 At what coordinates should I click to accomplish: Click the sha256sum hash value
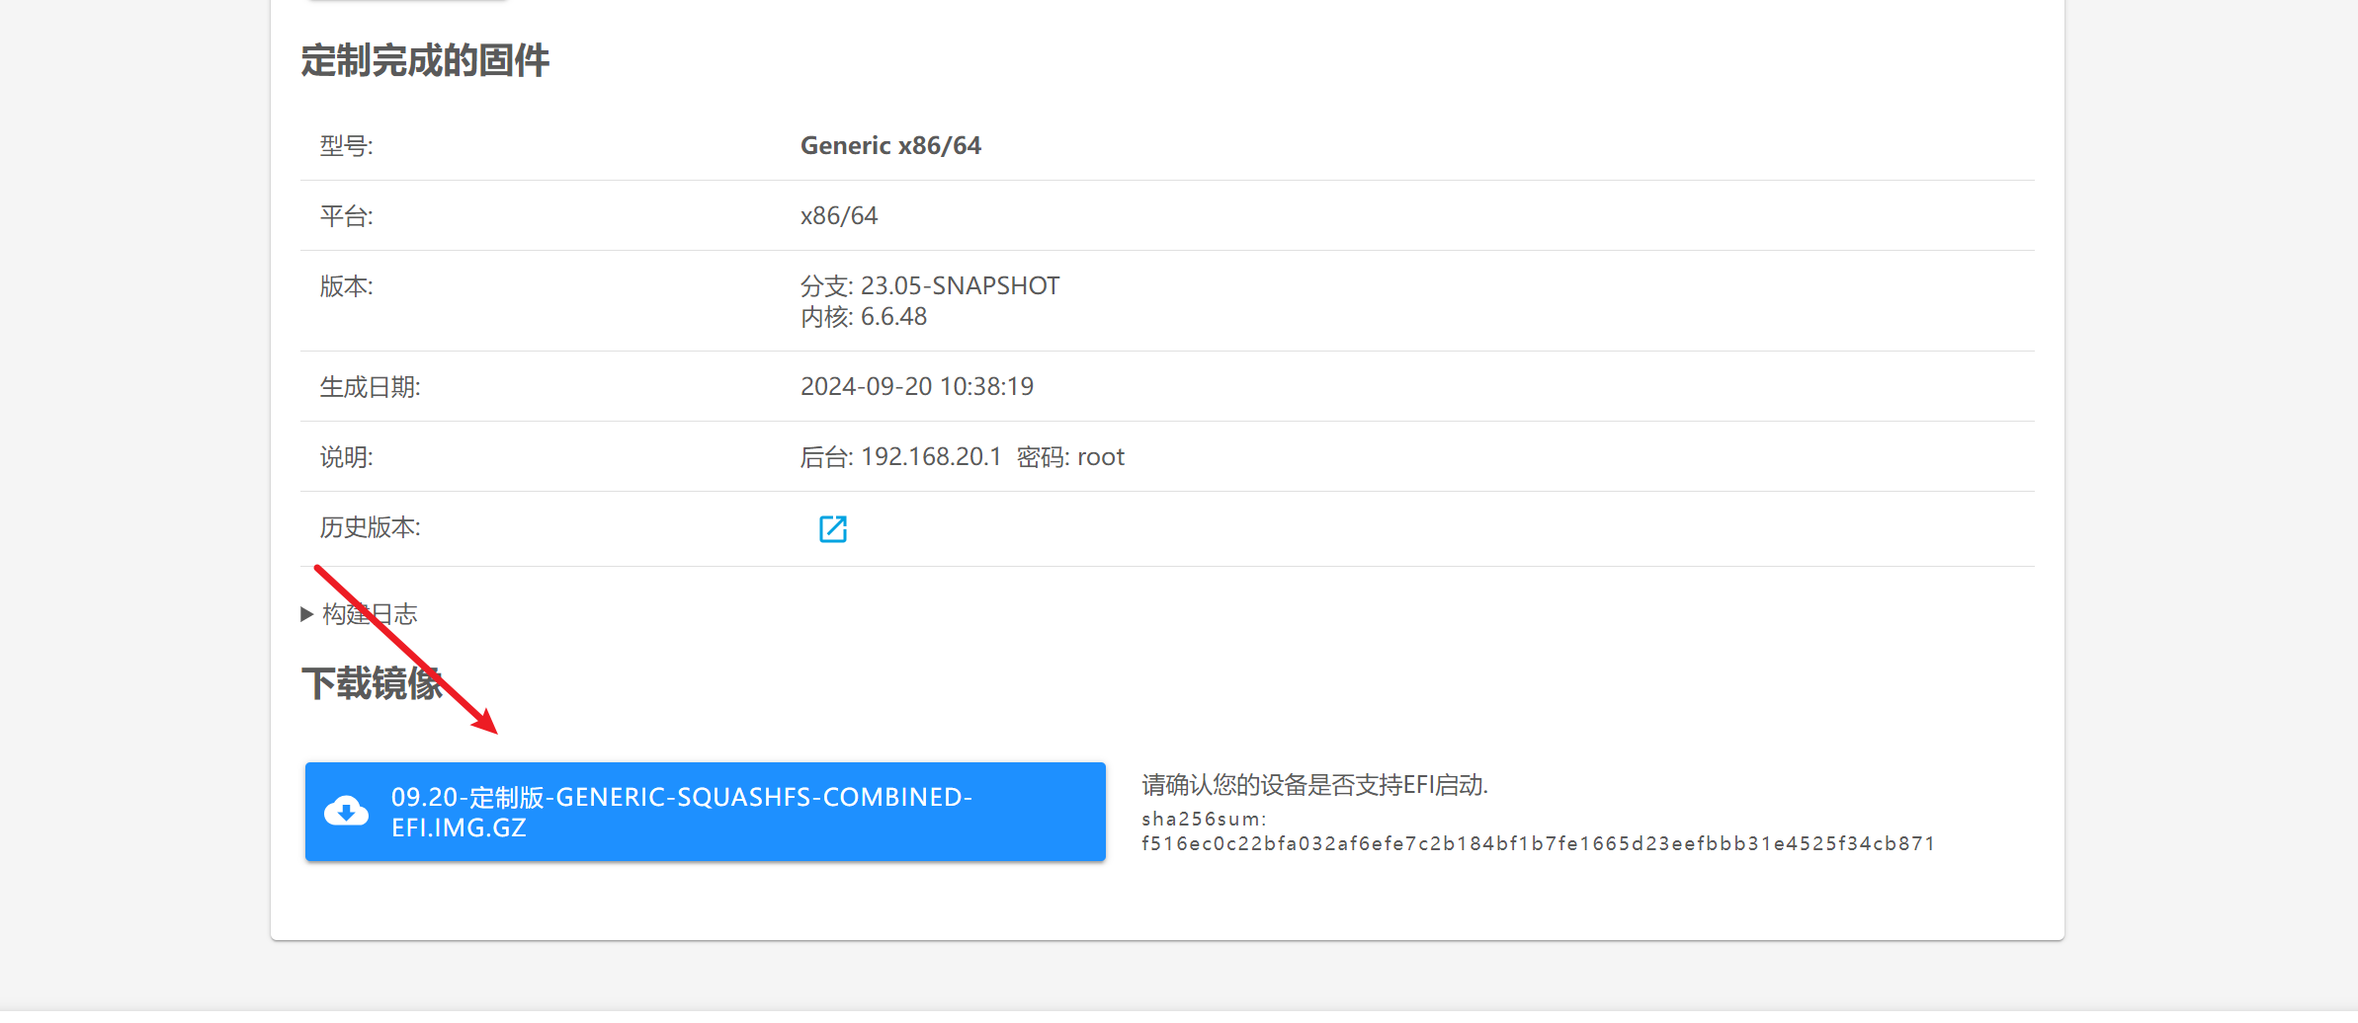[1538, 844]
